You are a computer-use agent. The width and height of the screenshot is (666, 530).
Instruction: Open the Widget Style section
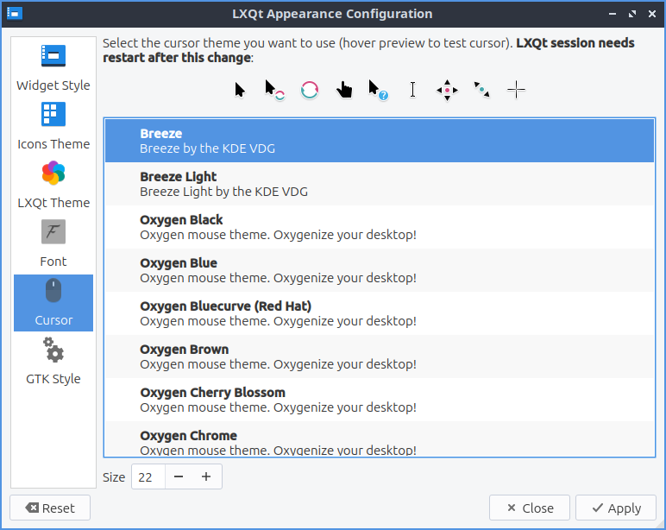(53, 68)
